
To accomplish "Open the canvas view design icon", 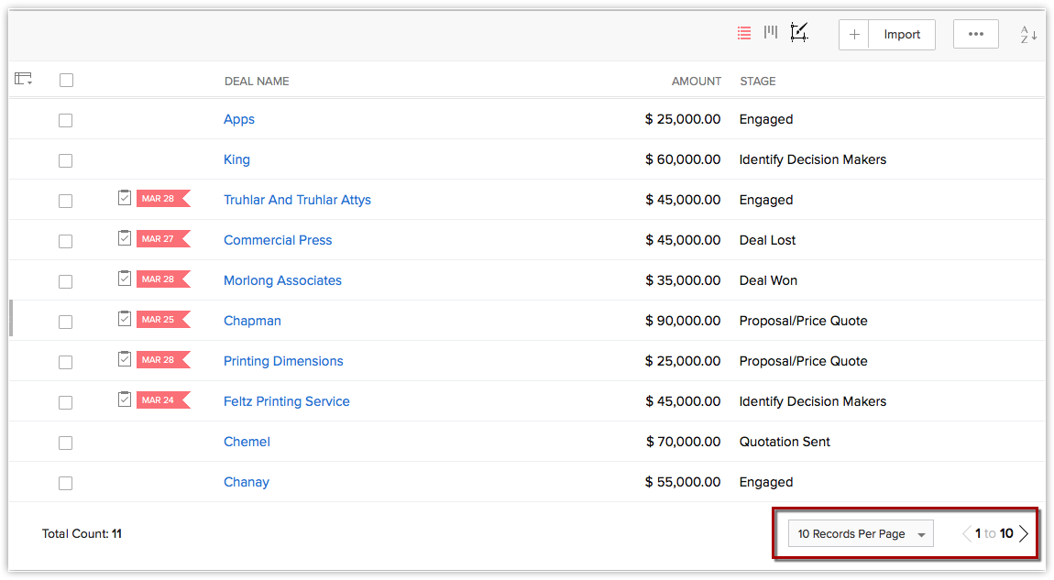I will (799, 34).
